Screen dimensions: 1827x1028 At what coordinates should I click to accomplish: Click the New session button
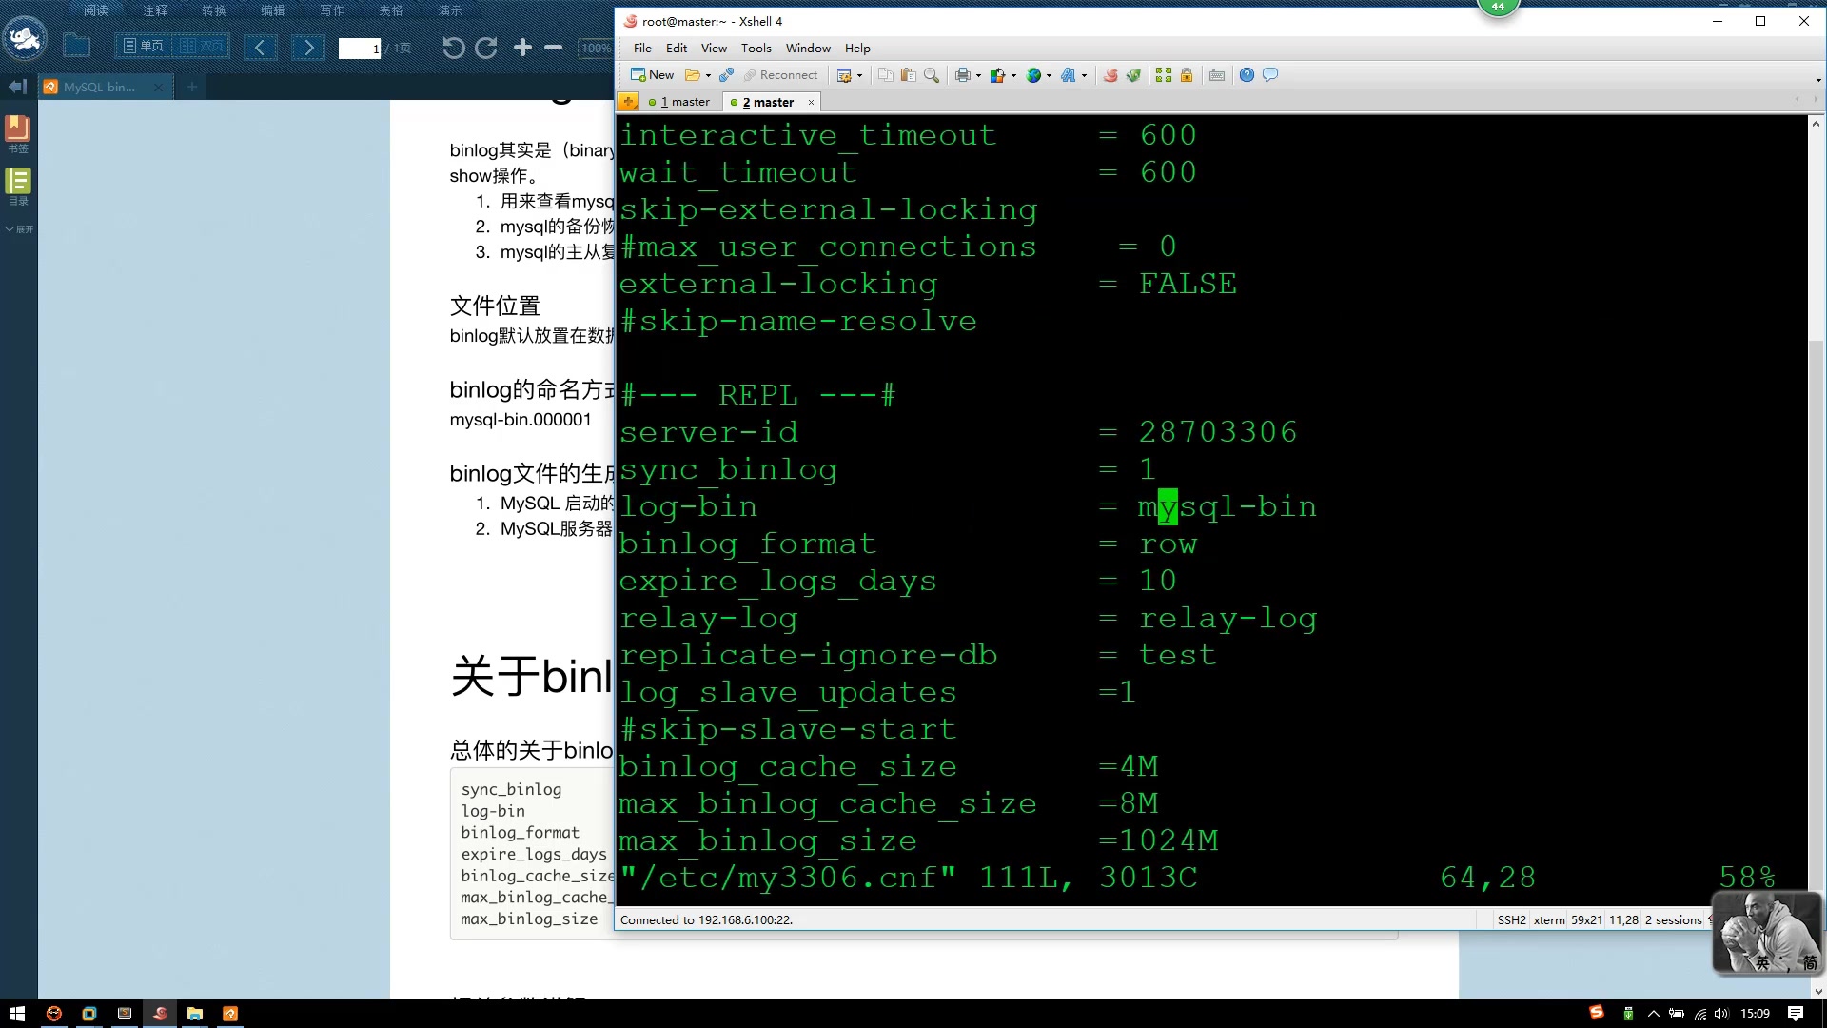[654, 75]
